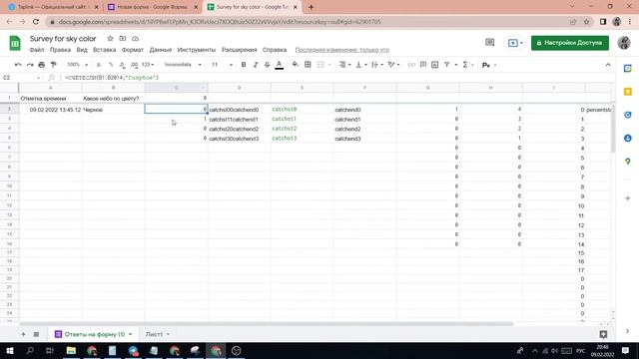This screenshot has height=359, width=639.
Task: Open Keep notes in side panel
Action: coord(628,92)
